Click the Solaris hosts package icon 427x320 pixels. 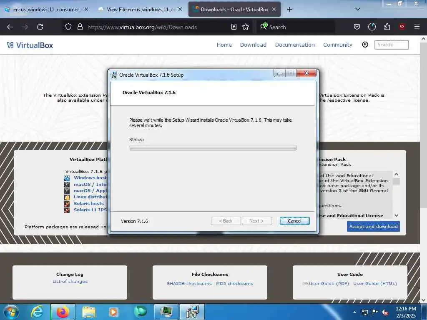pyautogui.click(x=67, y=203)
